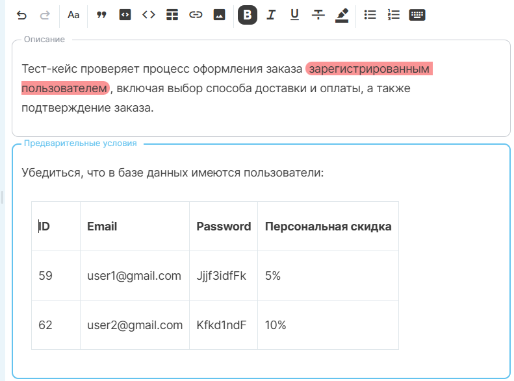Create a numbered list
This screenshot has height=381, width=514.
(393, 15)
